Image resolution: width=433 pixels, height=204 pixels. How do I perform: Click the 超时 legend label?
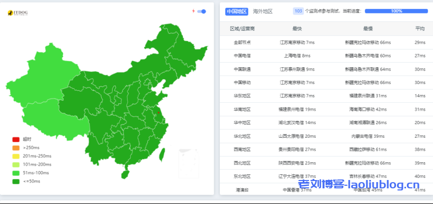click(27, 139)
